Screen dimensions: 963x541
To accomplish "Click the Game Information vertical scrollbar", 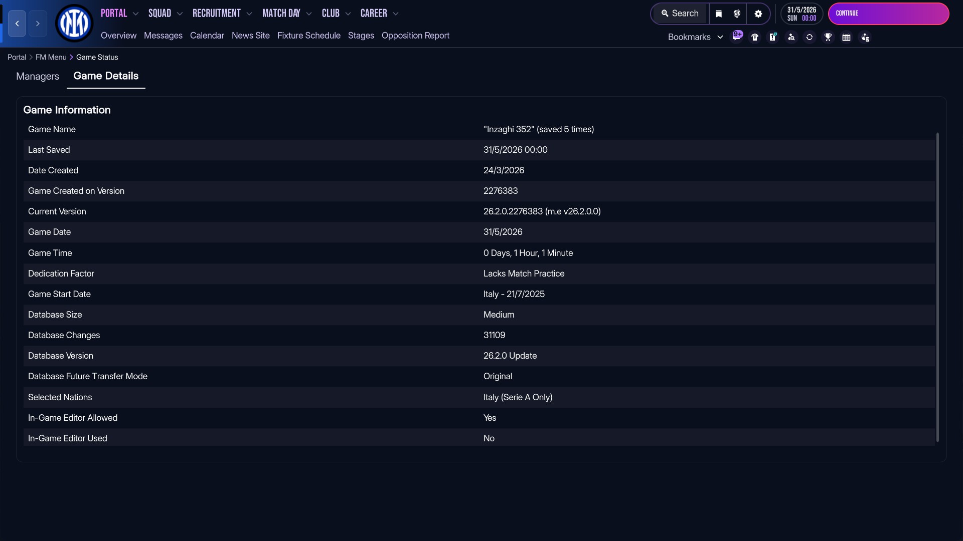I will [x=937, y=287].
